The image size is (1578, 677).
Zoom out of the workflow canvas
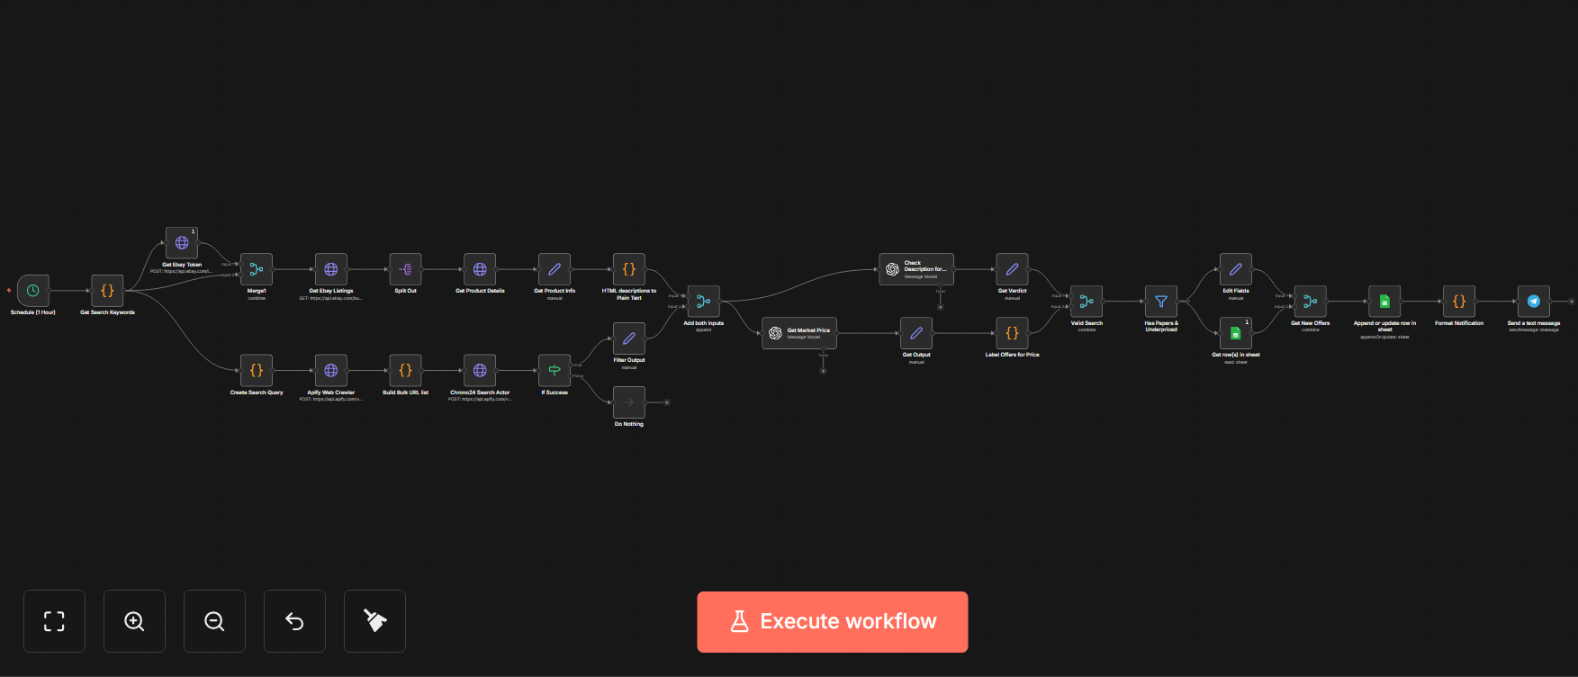point(214,621)
